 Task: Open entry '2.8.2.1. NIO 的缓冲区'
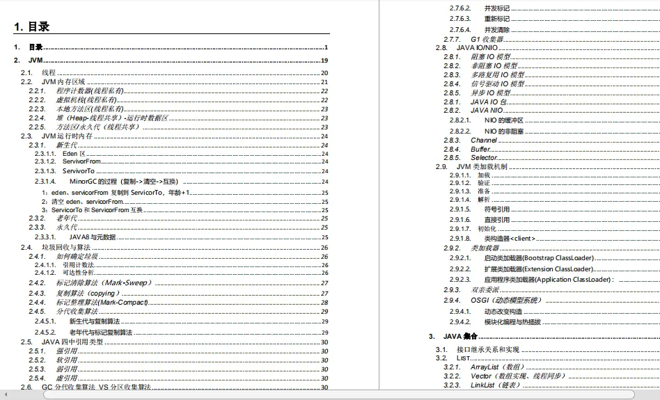pyautogui.click(x=554, y=120)
